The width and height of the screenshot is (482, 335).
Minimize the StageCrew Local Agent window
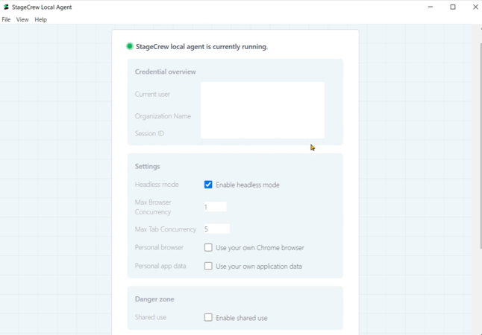431,7
